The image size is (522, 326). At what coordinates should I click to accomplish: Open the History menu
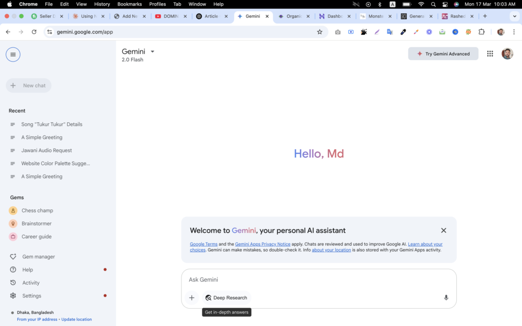[102, 4]
